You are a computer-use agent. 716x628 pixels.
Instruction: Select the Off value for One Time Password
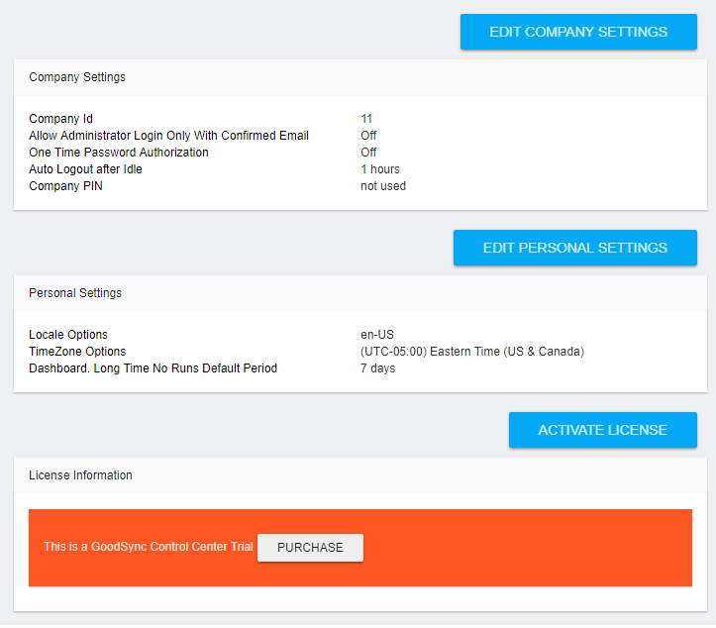coord(368,153)
